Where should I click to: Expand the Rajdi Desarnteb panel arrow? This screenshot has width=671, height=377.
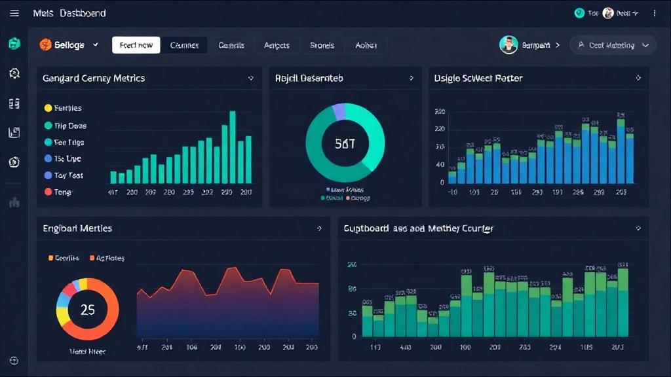pos(412,79)
